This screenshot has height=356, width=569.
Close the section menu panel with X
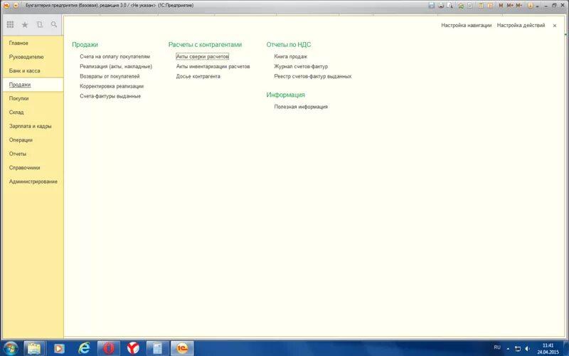pos(555,26)
